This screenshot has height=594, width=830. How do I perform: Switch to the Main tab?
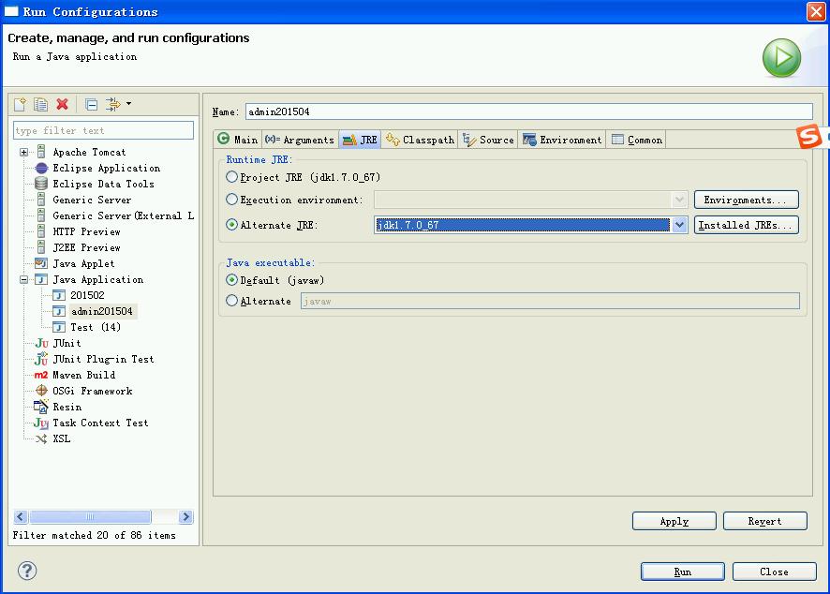[x=238, y=140]
